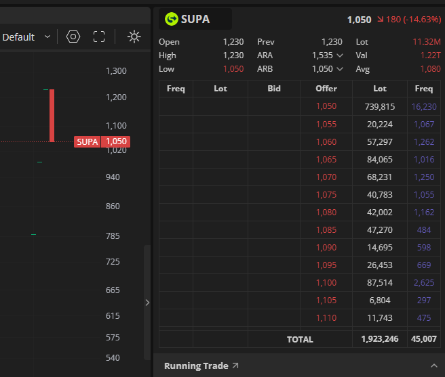The height and width of the screenshot is (377, 445).
Task: Click total frequency 45,007
Action: point(424,339)
